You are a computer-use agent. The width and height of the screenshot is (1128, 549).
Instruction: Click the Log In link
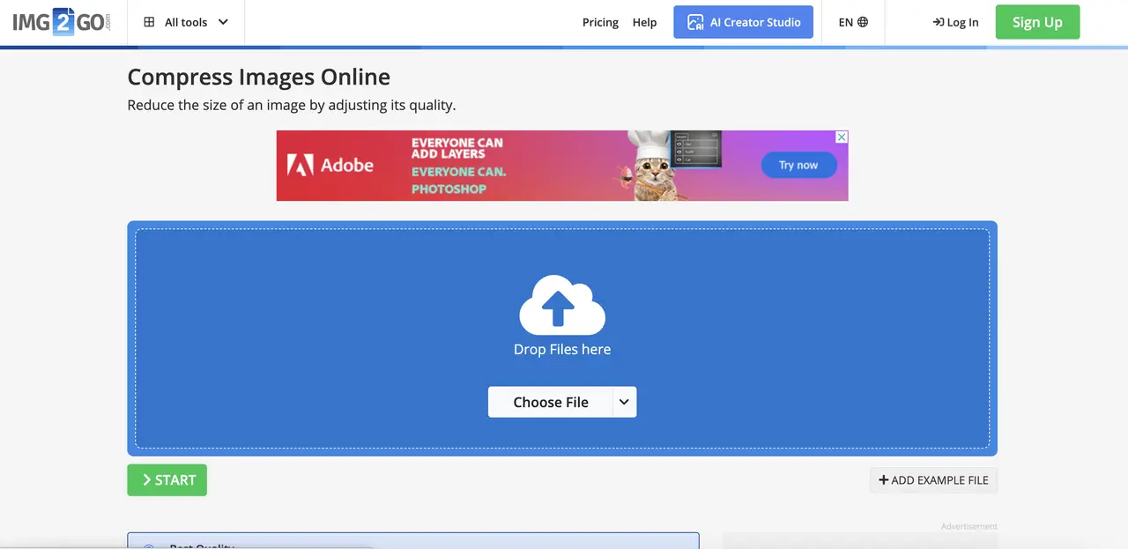pos(955,22)
